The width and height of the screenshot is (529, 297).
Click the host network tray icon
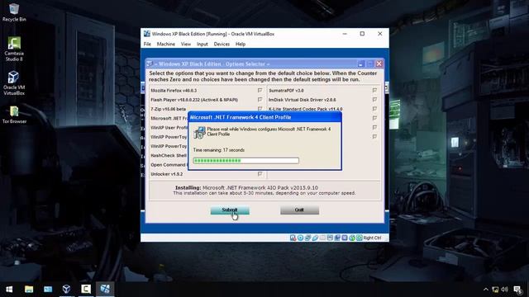pyautogui.click(x=495, y=290)
